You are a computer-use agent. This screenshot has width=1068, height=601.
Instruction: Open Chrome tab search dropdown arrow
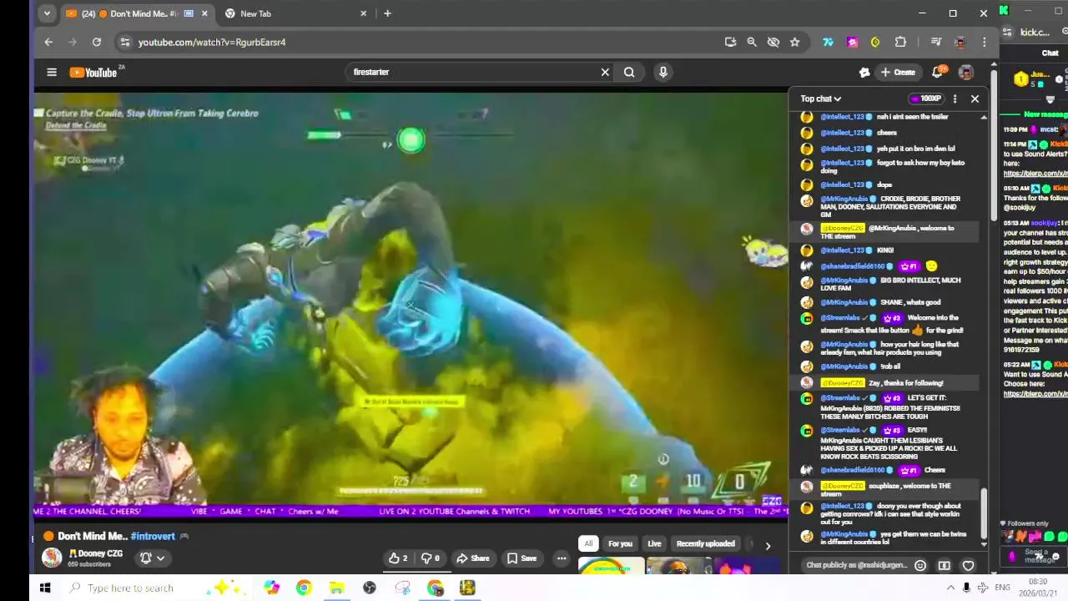point(47,13)
